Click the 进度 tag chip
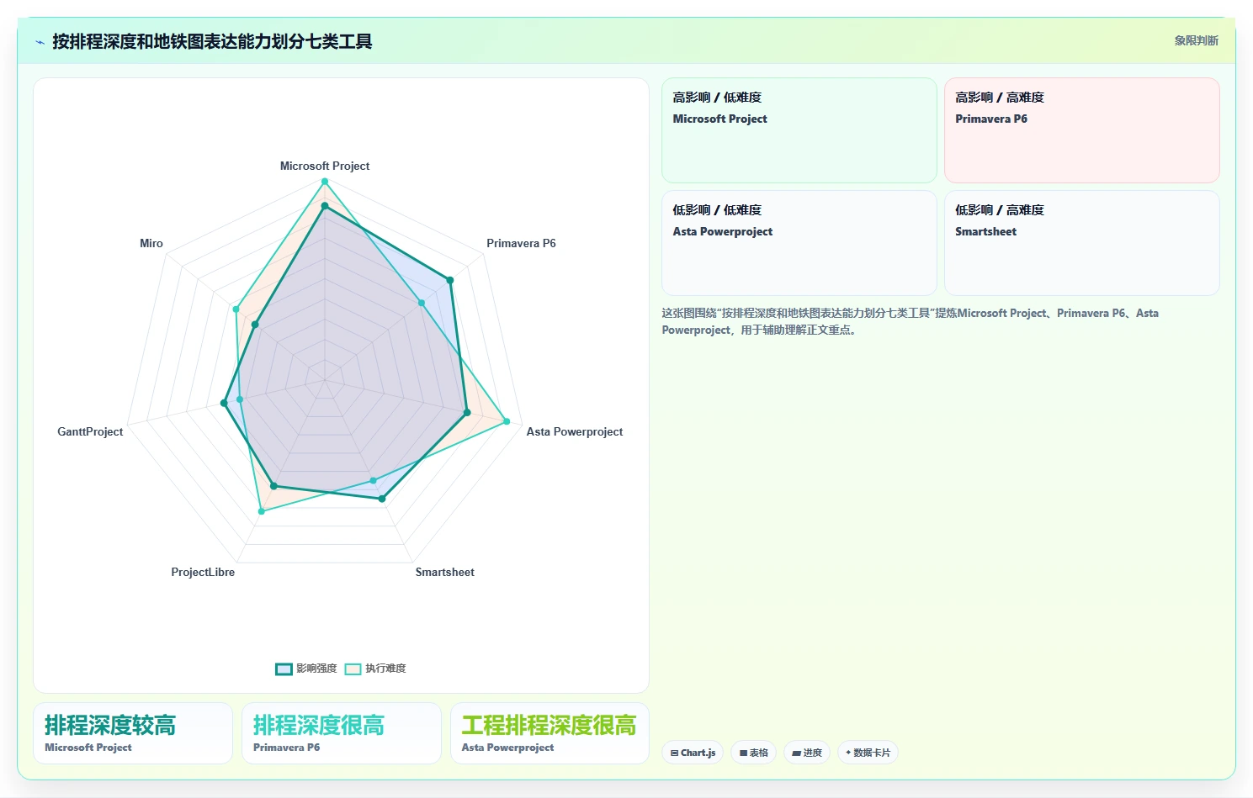This screenshot has width=1253, height=798. click(807, 753)
